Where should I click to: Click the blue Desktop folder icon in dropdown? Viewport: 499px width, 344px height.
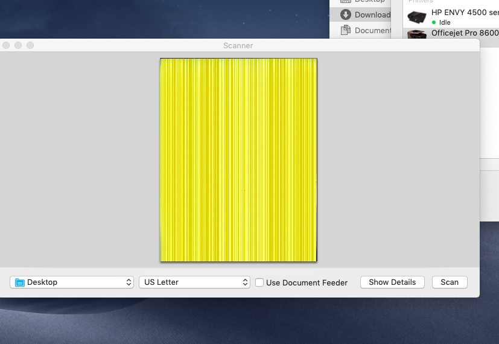20,282
